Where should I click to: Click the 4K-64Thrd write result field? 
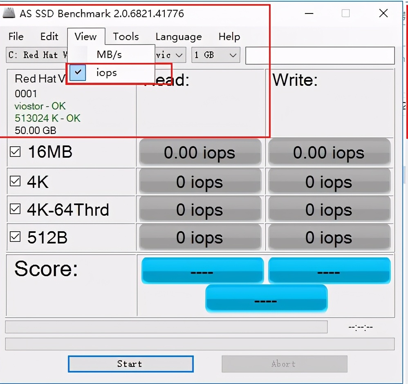tap(329, 209)
